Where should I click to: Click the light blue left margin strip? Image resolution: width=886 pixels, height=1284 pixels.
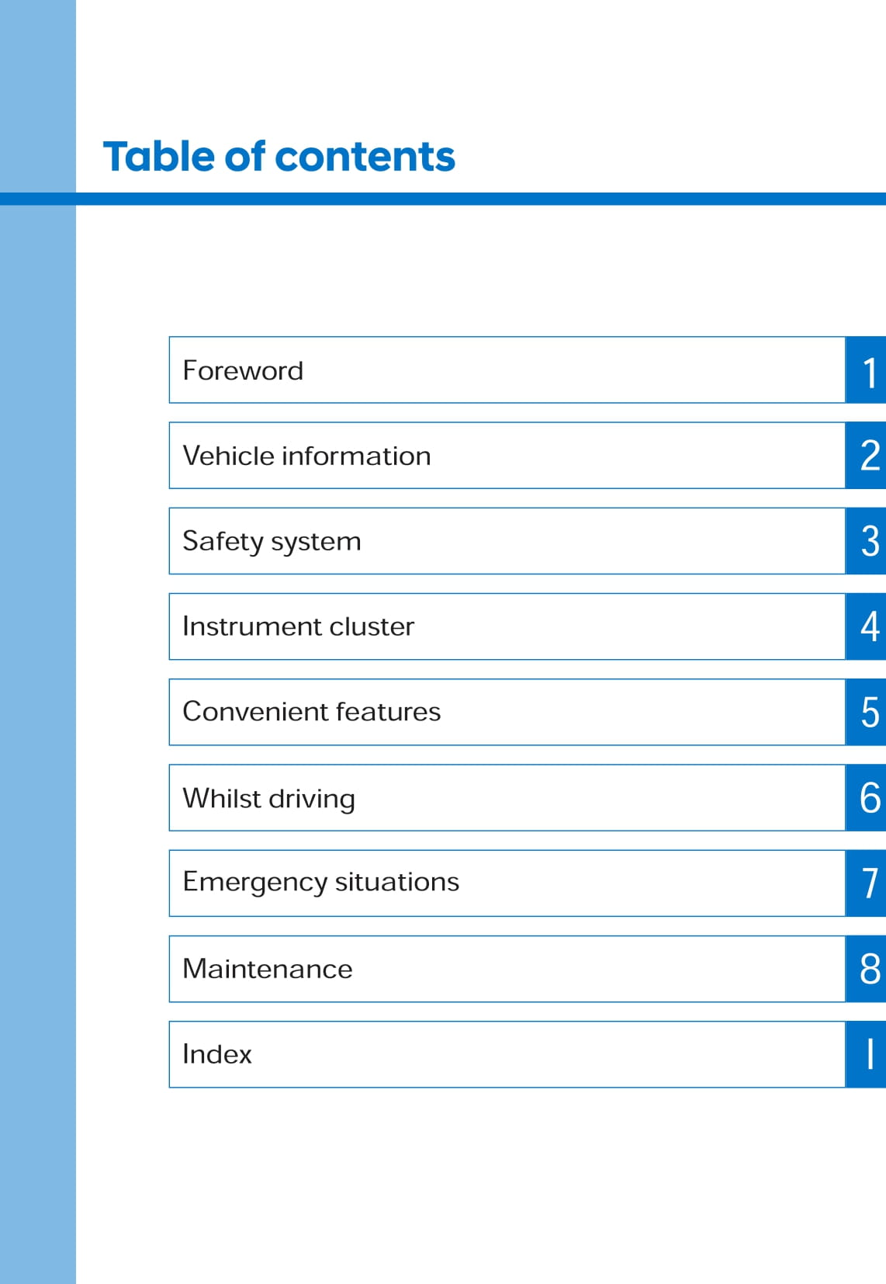click(37, 699)
